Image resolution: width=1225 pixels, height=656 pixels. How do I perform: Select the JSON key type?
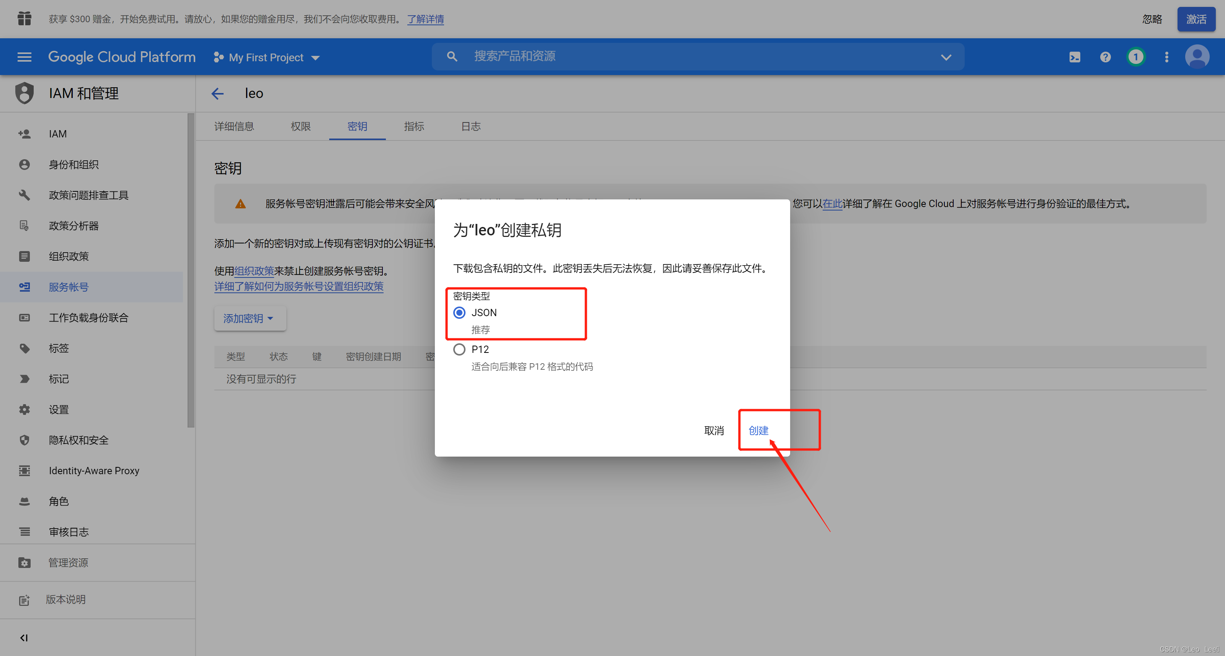pos(459,313)
